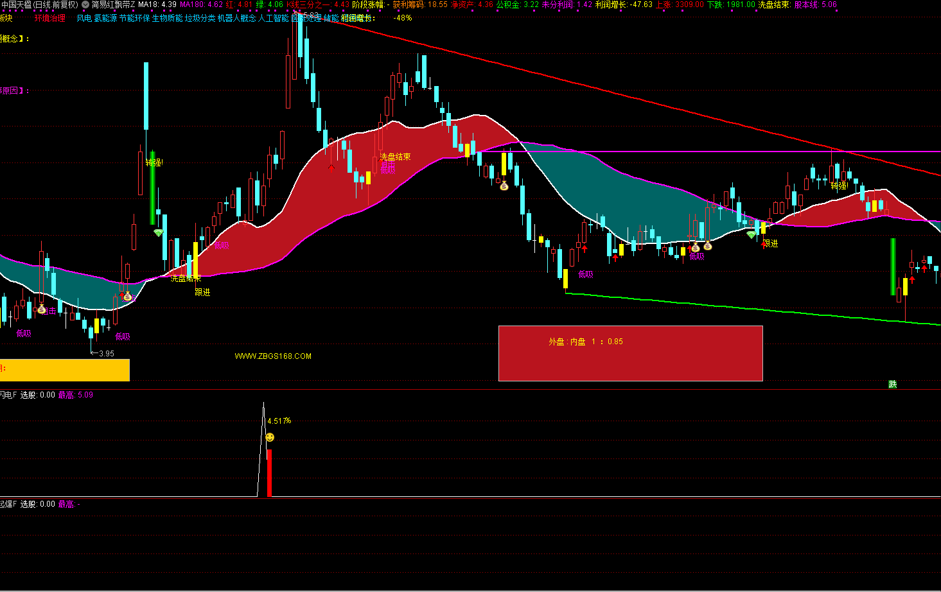Click the red 外盘:内盘 ratio box
The height and width of the screenshot is (592, 941).
pos(630,353)
